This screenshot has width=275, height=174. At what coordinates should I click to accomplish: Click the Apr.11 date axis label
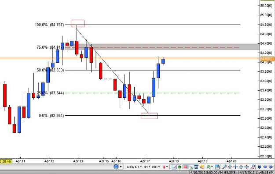point(20,161)
